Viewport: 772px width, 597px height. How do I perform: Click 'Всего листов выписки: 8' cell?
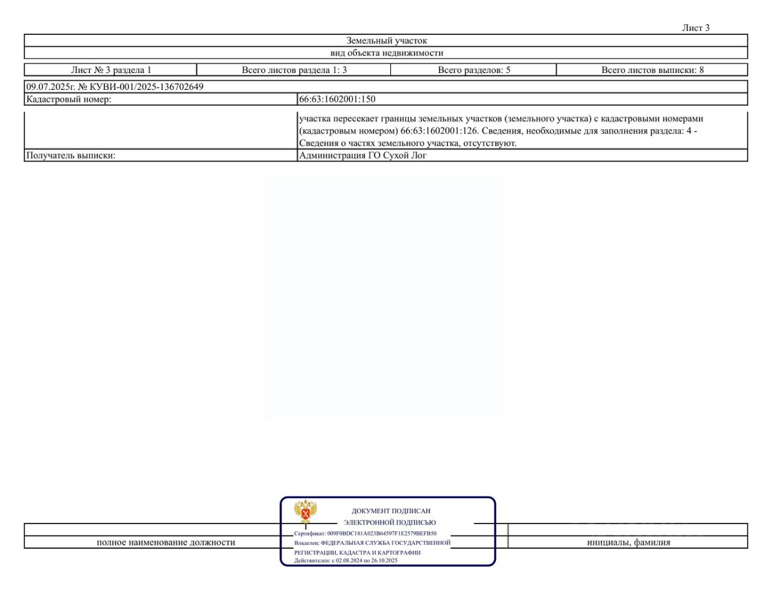653,70
